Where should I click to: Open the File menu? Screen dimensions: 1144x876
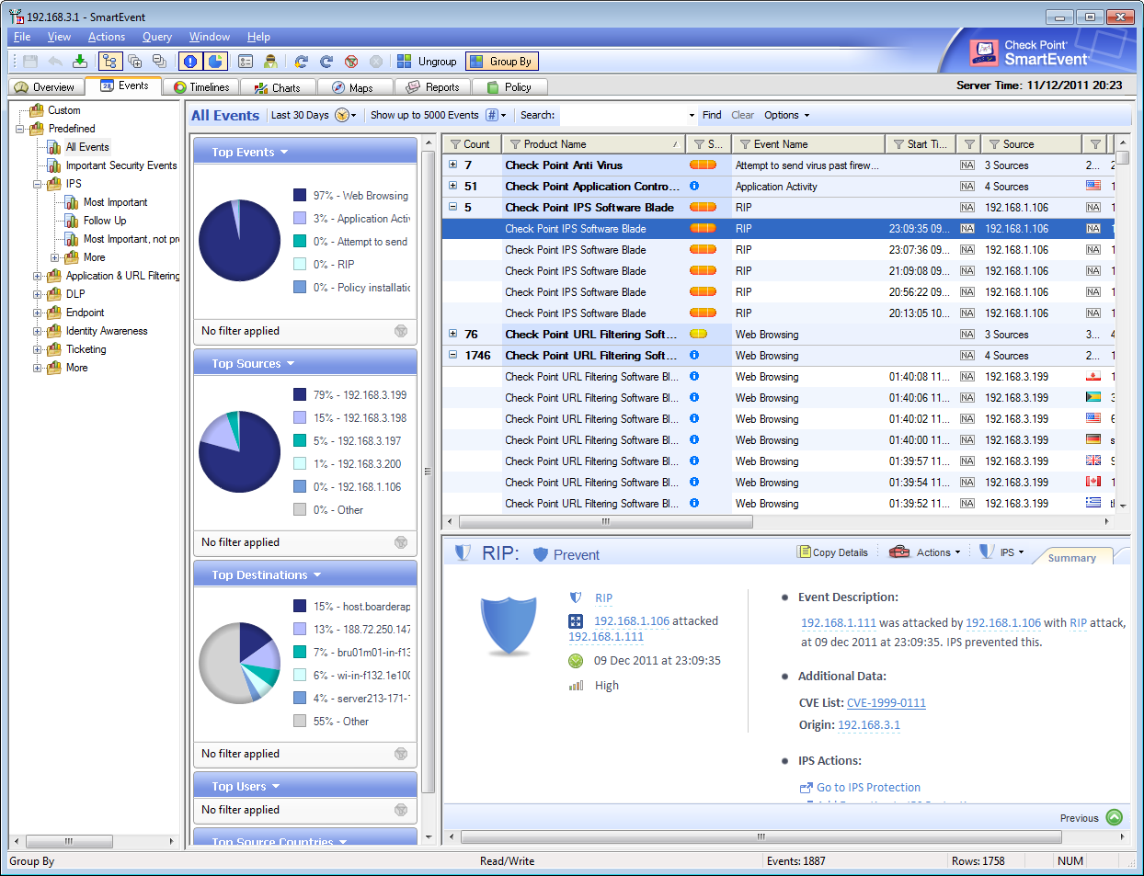[22, 37]
